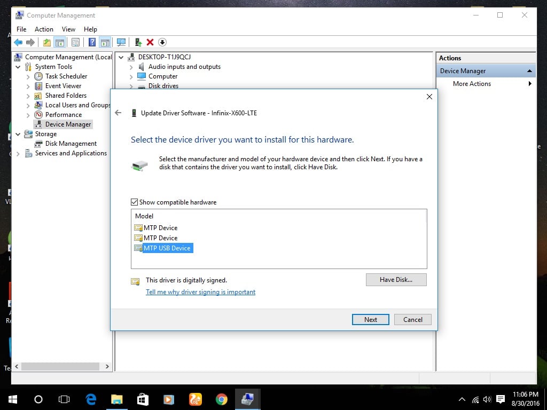Uncheck Show compatible hardware checkbox
547x410 pixels.
[134, 202]
